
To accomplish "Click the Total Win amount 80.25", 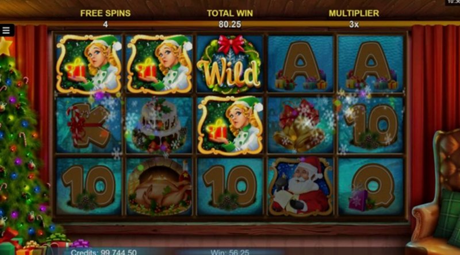I will click(x=229, y=24).
